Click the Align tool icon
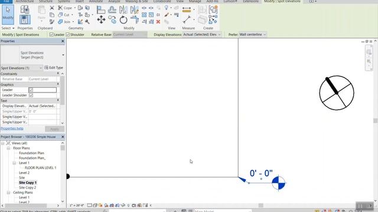The image size is (378, 212). click(101, 10)
